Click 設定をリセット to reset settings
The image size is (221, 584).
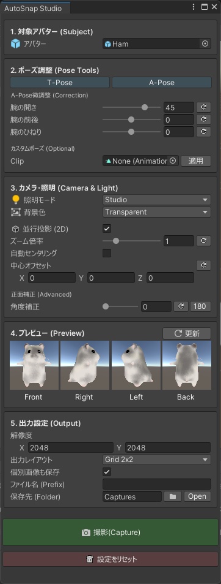coord(111,559)
